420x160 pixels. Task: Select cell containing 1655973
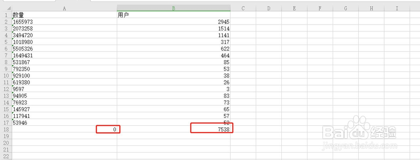64,22
